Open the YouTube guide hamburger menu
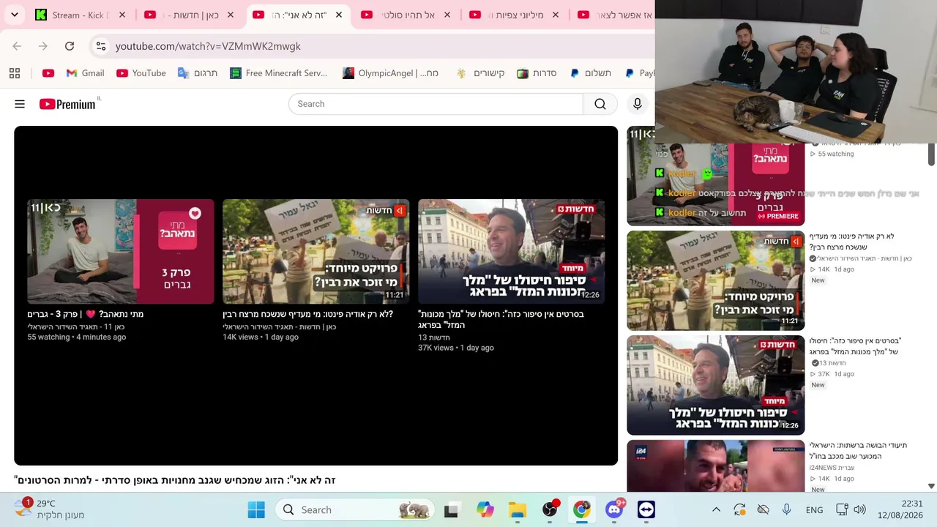This screenshot has height=527, width=937. [20, 104]
